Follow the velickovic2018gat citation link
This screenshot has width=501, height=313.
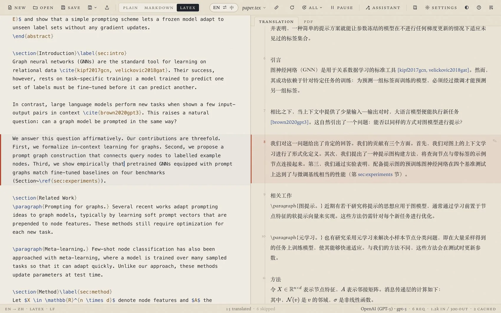click(449, 70)
